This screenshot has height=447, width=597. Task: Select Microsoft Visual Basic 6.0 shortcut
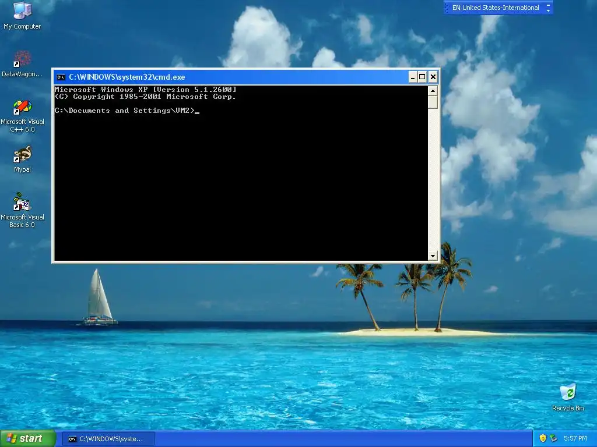tap(22, 210)
